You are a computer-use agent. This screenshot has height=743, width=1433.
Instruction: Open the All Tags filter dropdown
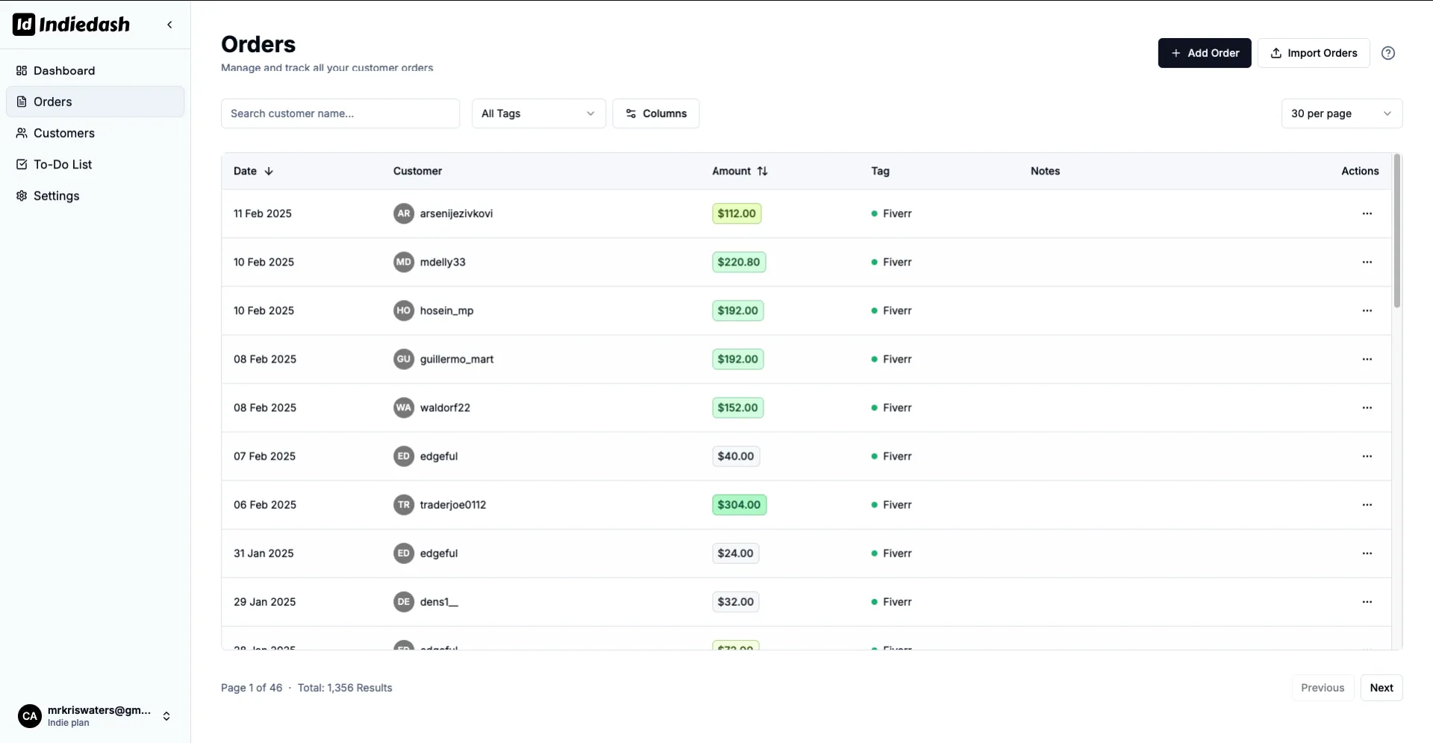[538, 113]
